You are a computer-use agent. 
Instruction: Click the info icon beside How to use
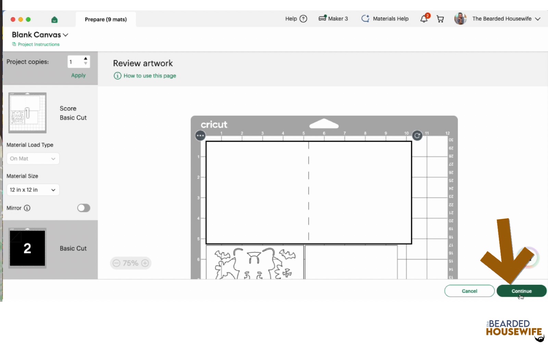pos(117,76)
